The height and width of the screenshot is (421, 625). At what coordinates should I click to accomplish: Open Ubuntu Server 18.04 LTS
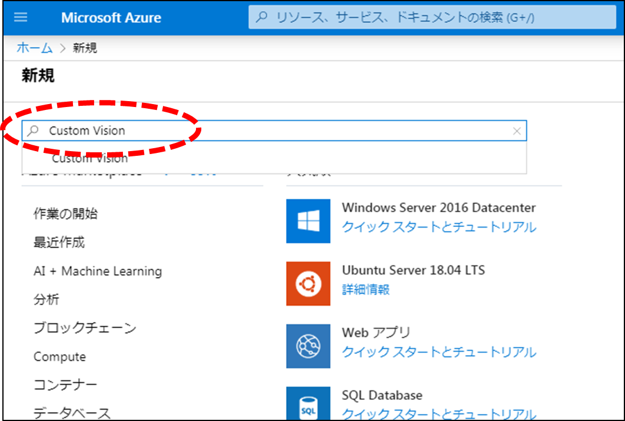click(413, 270)
